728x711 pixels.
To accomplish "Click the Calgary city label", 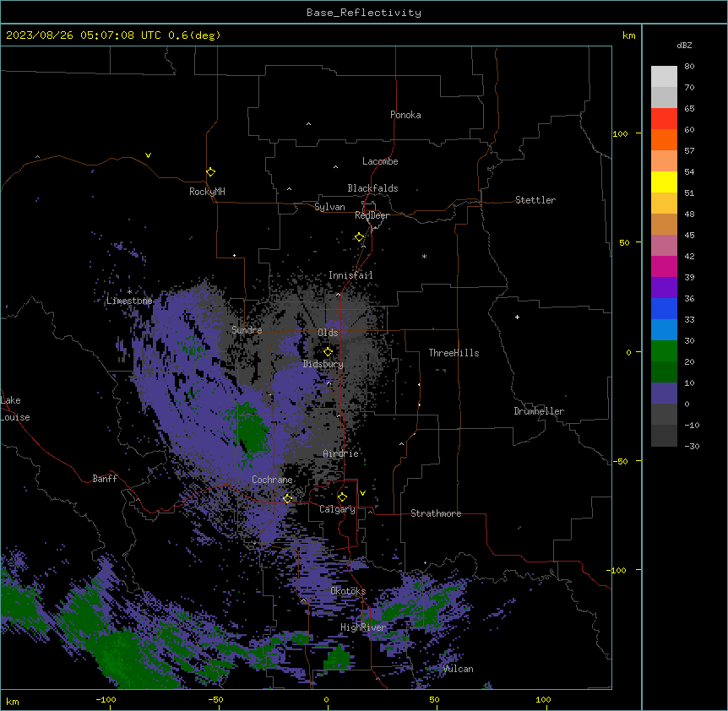I will click(x=337, y=509).
